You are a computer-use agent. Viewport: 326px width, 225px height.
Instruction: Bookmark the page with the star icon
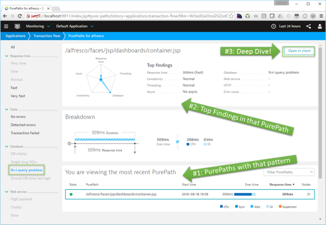click(x=231, y=16)
